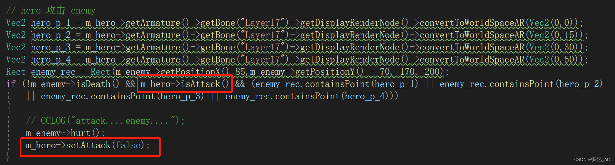The height and width of the screenshot is (165, 615).
Task: Click the 'if' keyword
Action: [11, 84]
